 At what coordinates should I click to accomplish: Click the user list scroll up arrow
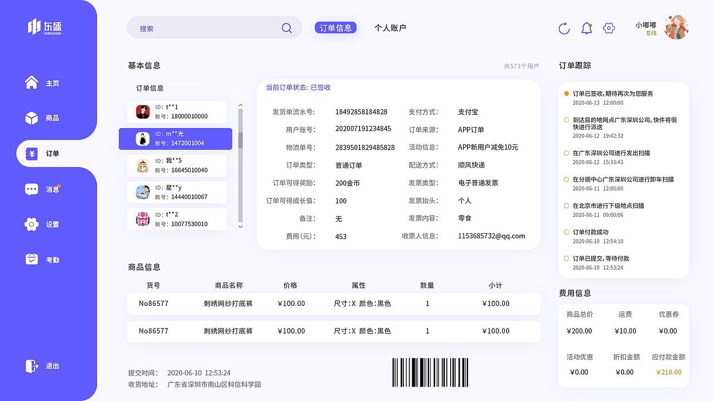240,105
